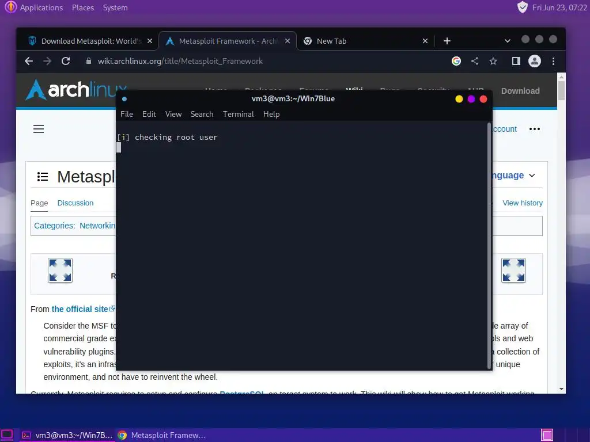Open a new browser tab
Screen dimensions: 590x442
coord(447,41)
